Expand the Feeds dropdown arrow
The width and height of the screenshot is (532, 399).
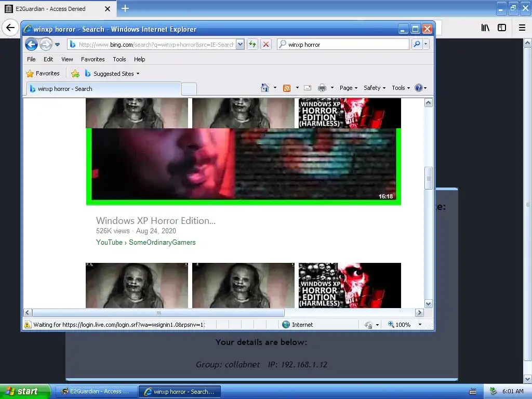pos(298,88)
